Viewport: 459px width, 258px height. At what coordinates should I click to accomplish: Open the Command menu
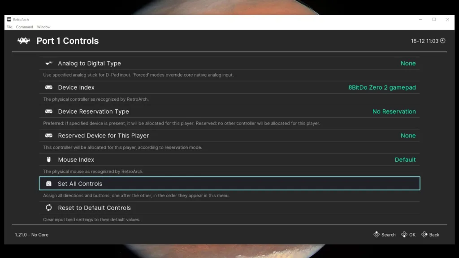[25, 27]
